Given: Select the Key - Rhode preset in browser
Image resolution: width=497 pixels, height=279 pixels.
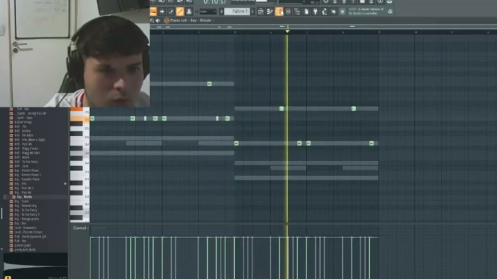Looking at the screenshot, I should (24, 197).
